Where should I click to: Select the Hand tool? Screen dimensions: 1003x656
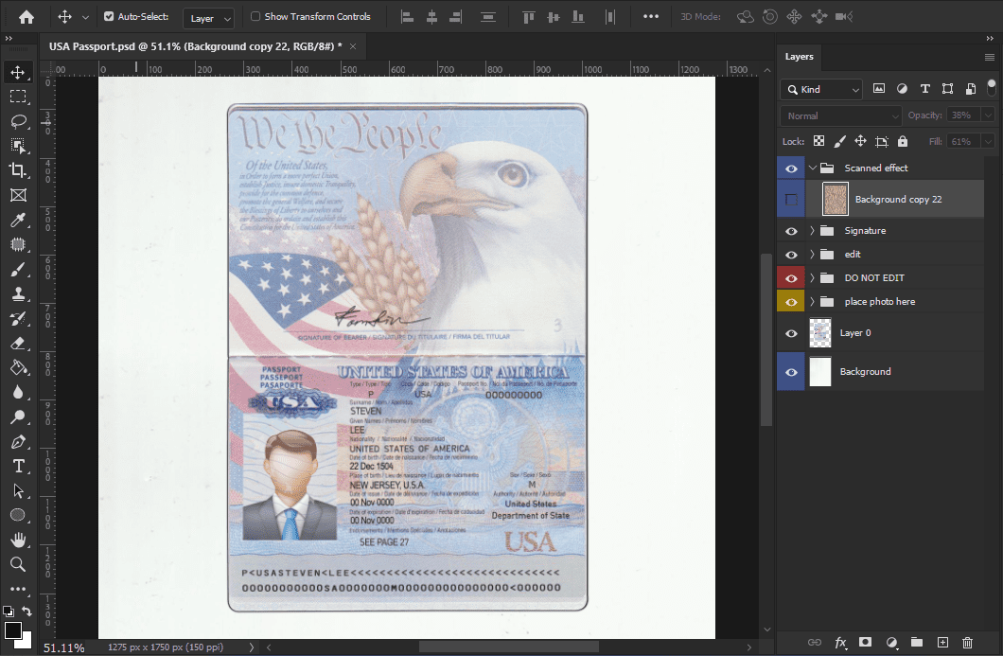[x=17, y=540]
